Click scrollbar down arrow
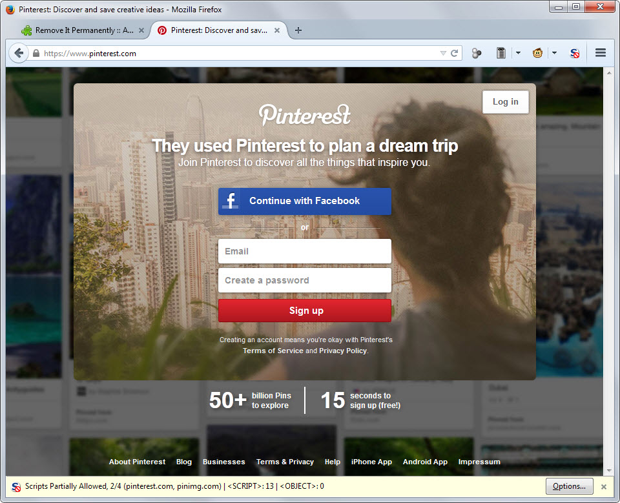The height and width of the screenshot is (503, 620). pyautogui.click(x=609, y=471)
